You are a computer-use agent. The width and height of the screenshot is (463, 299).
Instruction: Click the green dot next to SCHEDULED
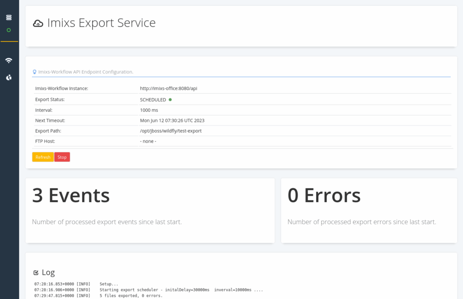click(x=170, y=100)
